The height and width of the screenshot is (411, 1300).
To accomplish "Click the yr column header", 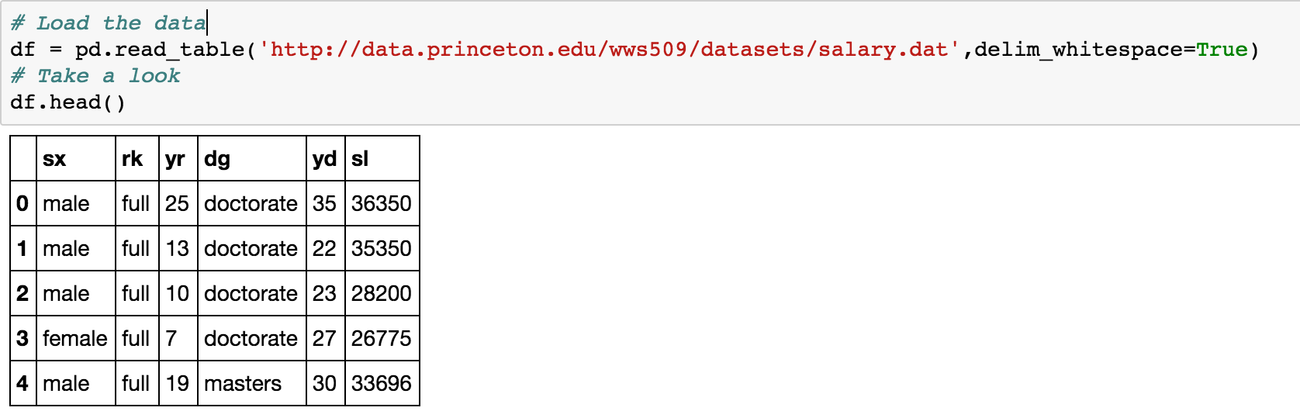I will click(x=175, y=159).
